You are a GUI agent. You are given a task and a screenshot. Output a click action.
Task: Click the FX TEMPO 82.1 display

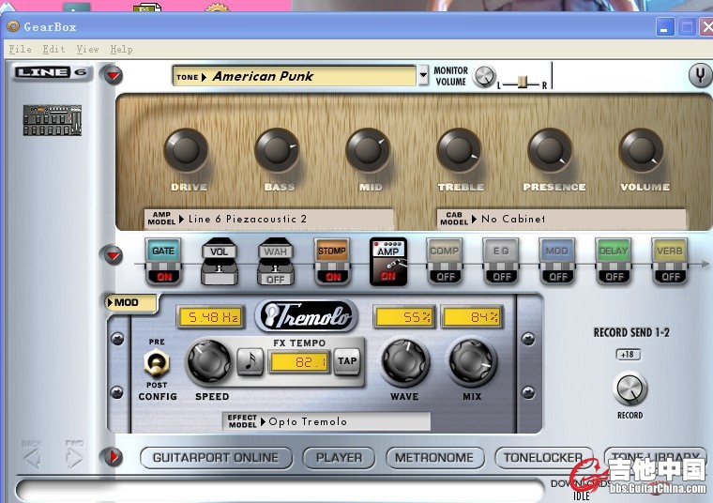click(x=299, y=362)
